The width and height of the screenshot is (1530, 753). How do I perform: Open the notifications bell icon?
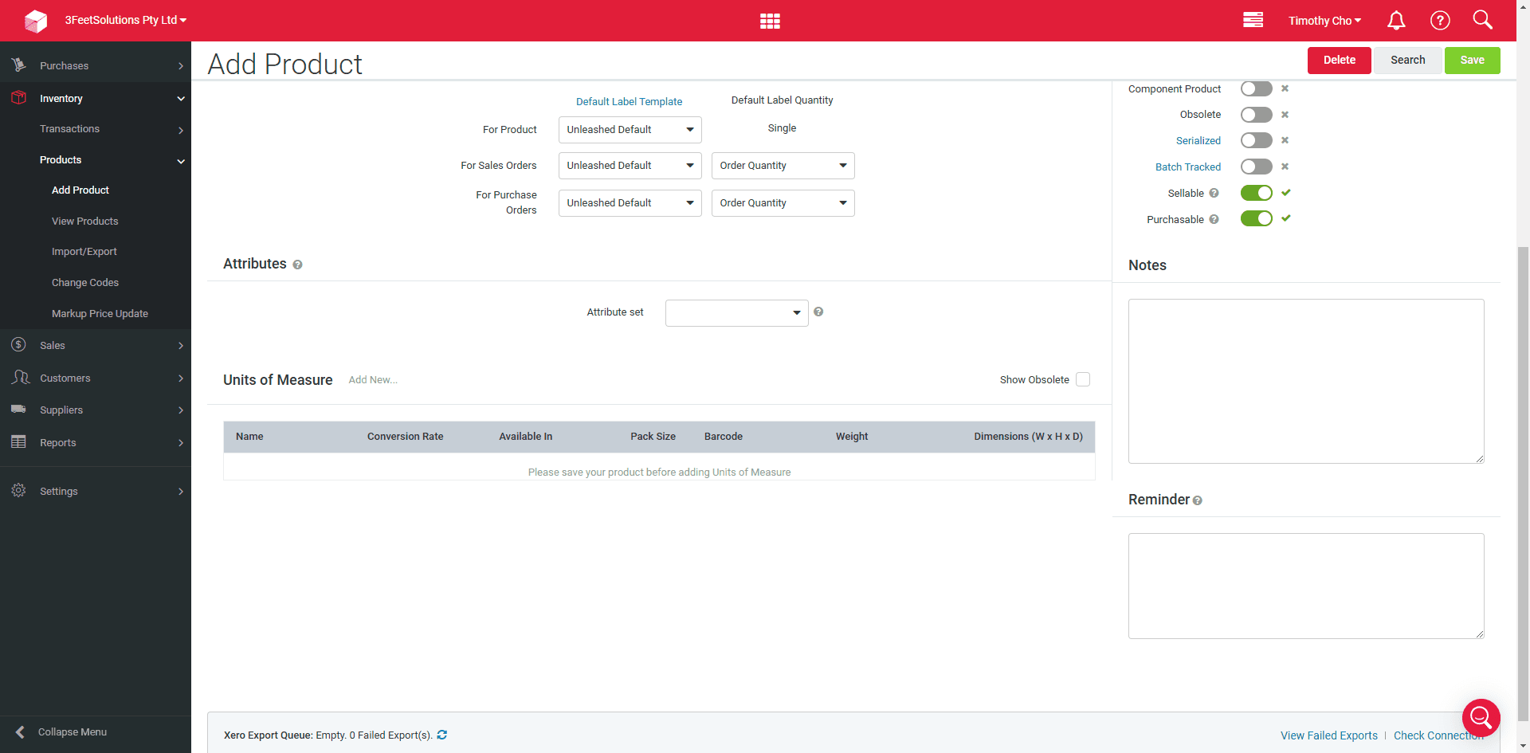[1396, 21]
